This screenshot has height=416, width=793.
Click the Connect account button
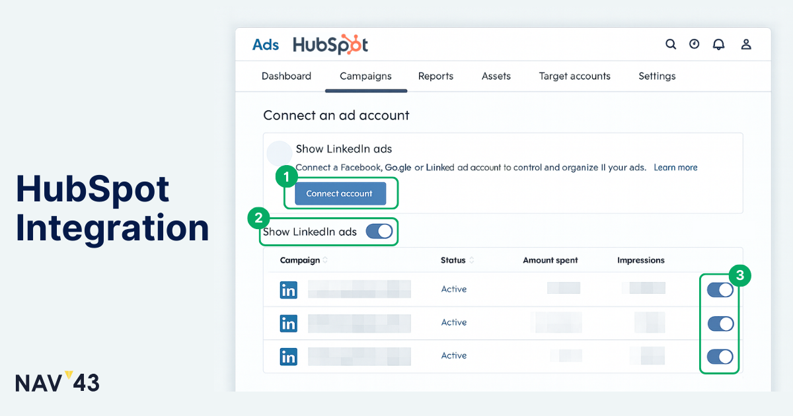click(340, 193)
